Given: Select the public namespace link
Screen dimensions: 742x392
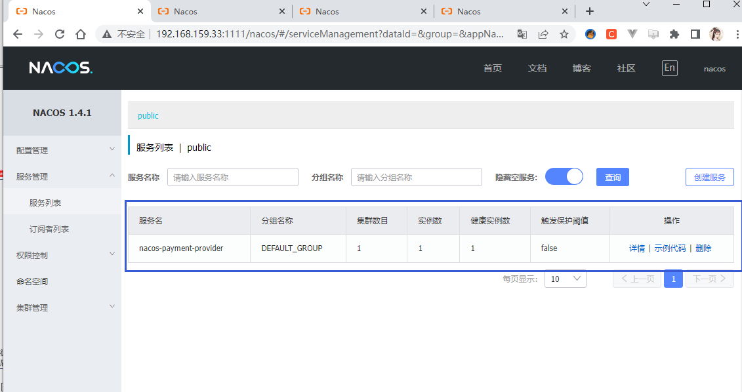Looking at the screenshot, I should tap(148, 116).
